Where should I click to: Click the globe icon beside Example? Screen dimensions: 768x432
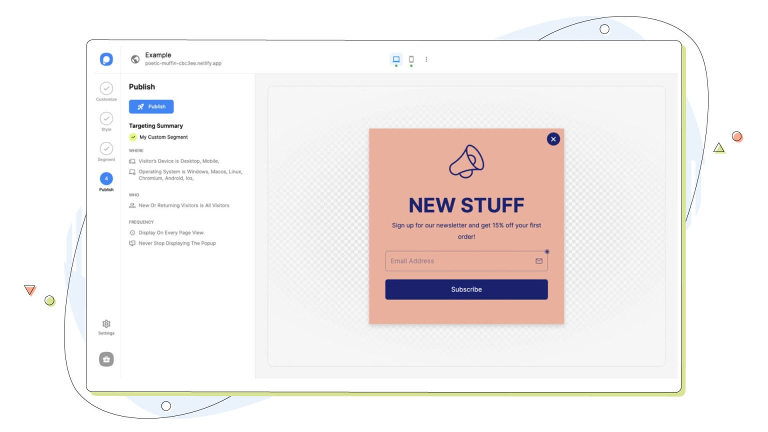click(135, 59)
